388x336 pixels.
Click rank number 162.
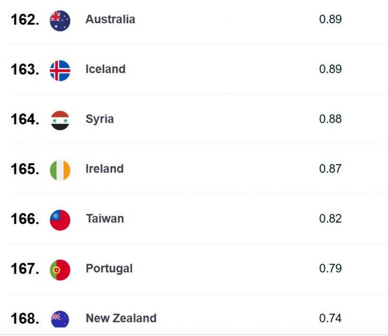(25, 20)
